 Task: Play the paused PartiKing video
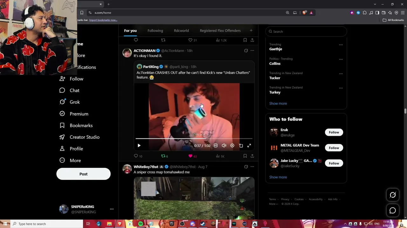click(x=139, y=146)
